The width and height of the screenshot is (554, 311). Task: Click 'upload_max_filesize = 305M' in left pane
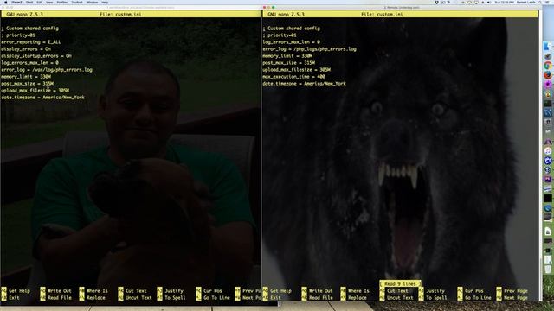click(x=35, y=90)
